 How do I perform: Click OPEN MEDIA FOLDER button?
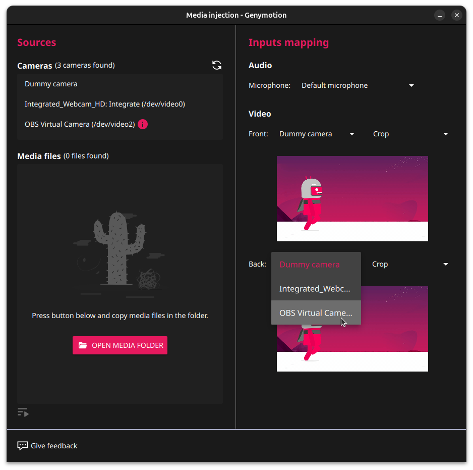tap(120, 345)
